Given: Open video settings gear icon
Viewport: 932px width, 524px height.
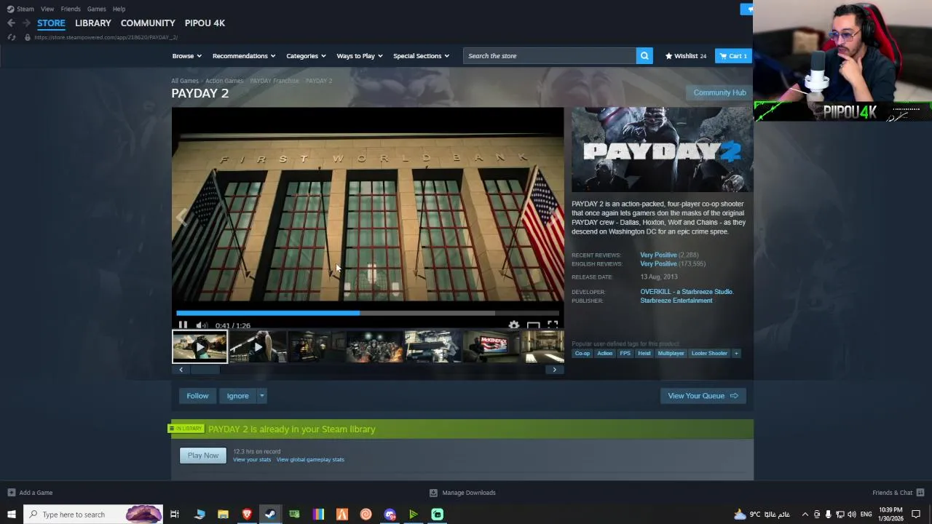Looking at the screenshot, I should pos(514,325).
